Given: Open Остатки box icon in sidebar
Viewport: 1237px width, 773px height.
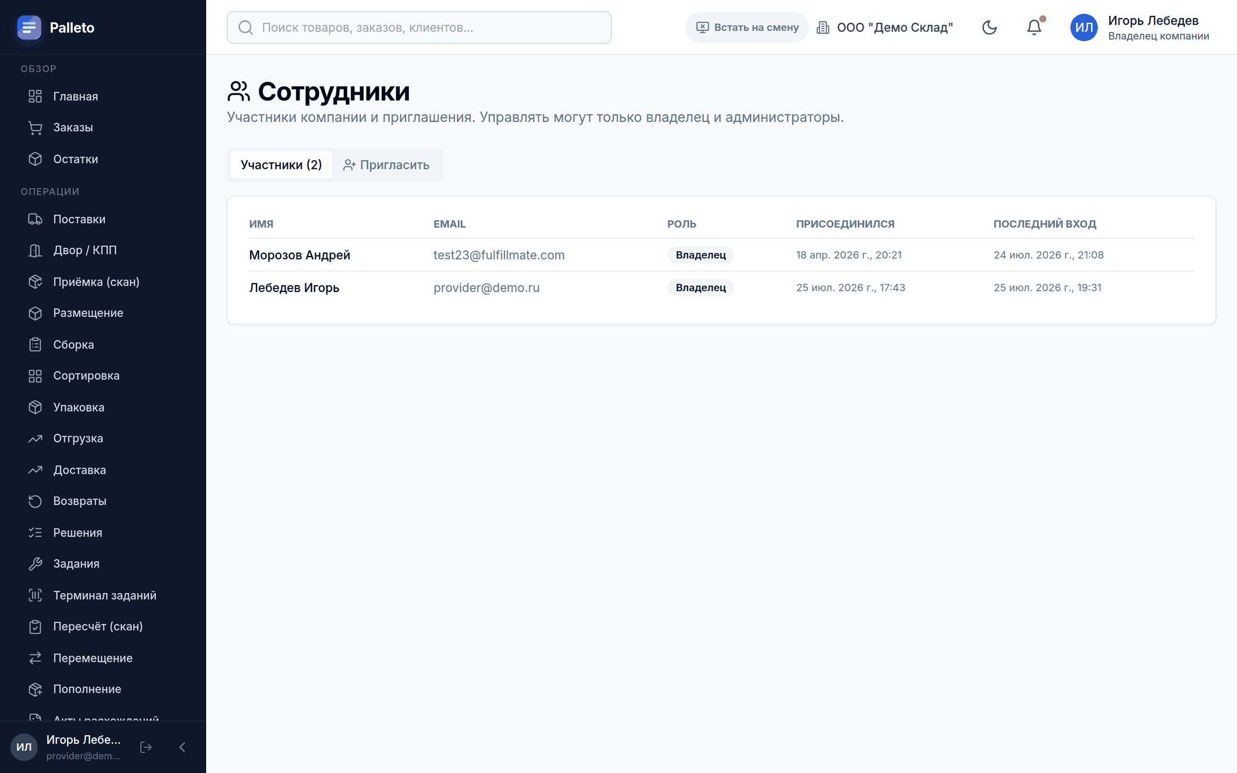Looking at the screenshot, I should (36, 159).
